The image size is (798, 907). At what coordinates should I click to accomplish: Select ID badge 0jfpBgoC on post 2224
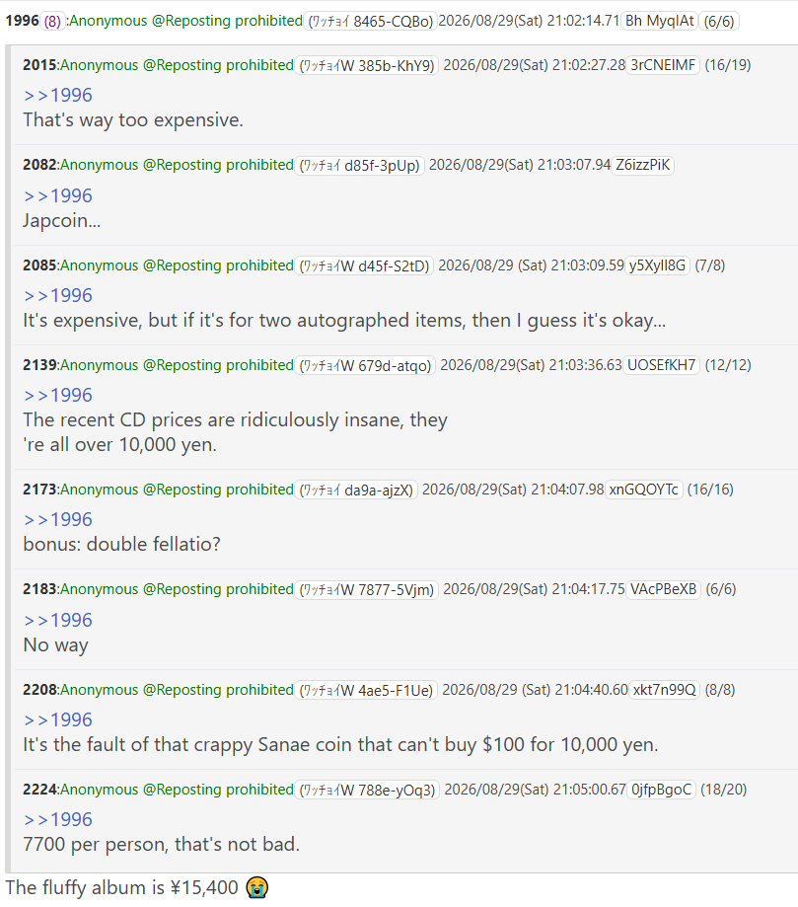coord(662,790)
